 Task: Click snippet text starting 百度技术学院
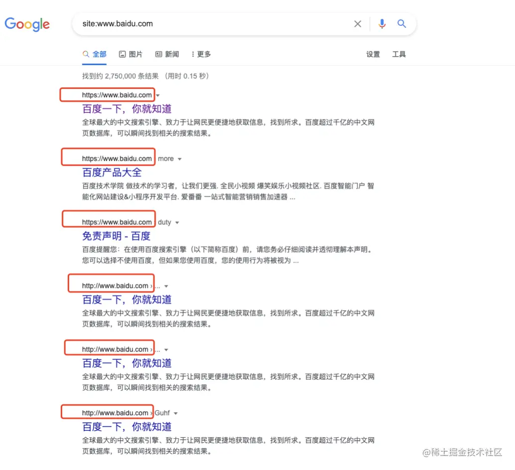point(228,191)
